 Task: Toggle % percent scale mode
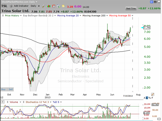pos(150,98)
